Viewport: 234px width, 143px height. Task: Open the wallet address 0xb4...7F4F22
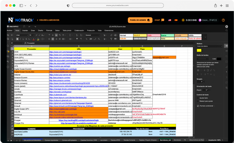pyautogui.click(x=208, y=20)
